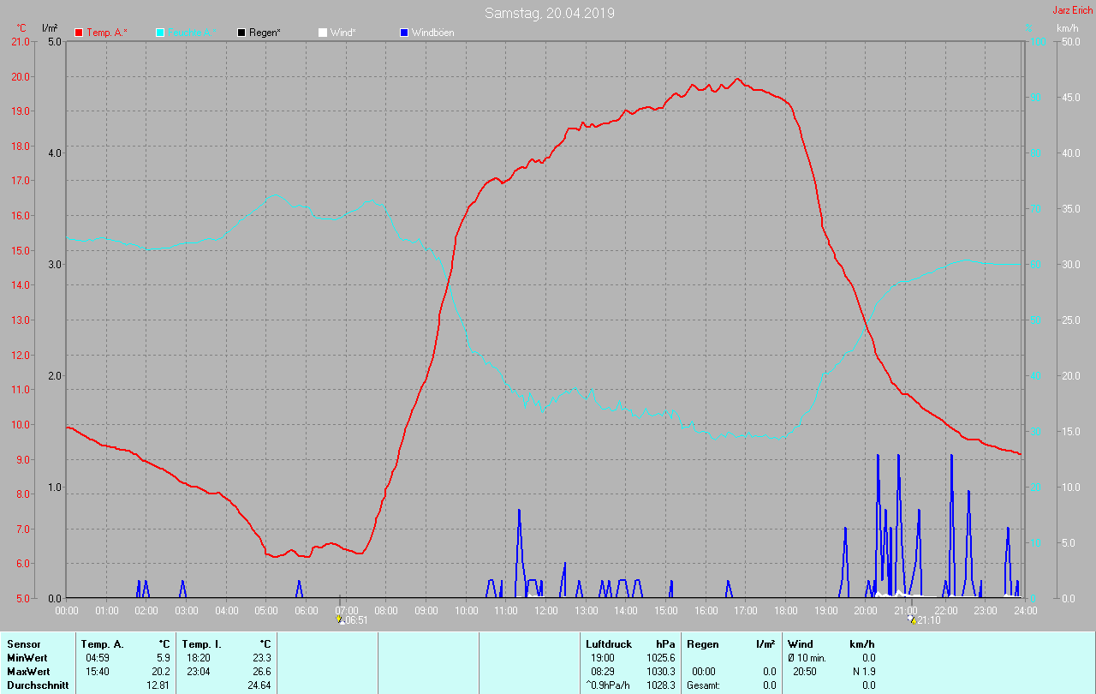
Task: Click the chart title 'Samstag, 20.04.2019'
Action: 550,13
